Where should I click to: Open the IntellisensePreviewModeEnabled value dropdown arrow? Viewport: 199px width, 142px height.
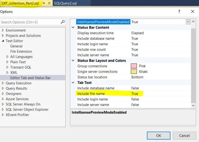click(188, 22)
